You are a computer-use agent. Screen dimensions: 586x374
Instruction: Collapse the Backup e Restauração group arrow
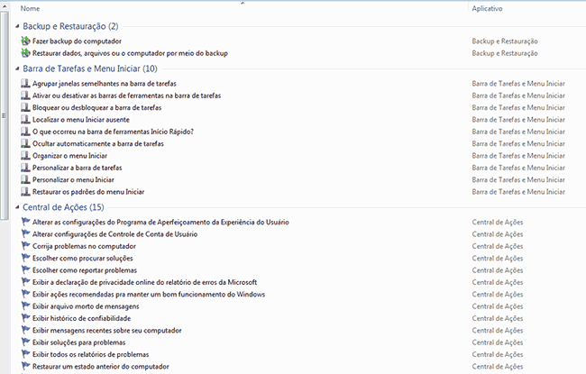17,26
